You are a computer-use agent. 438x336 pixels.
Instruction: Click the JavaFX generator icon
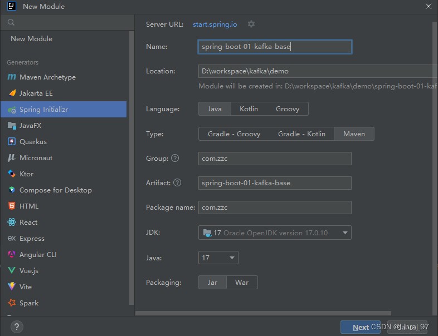[12, 126]
